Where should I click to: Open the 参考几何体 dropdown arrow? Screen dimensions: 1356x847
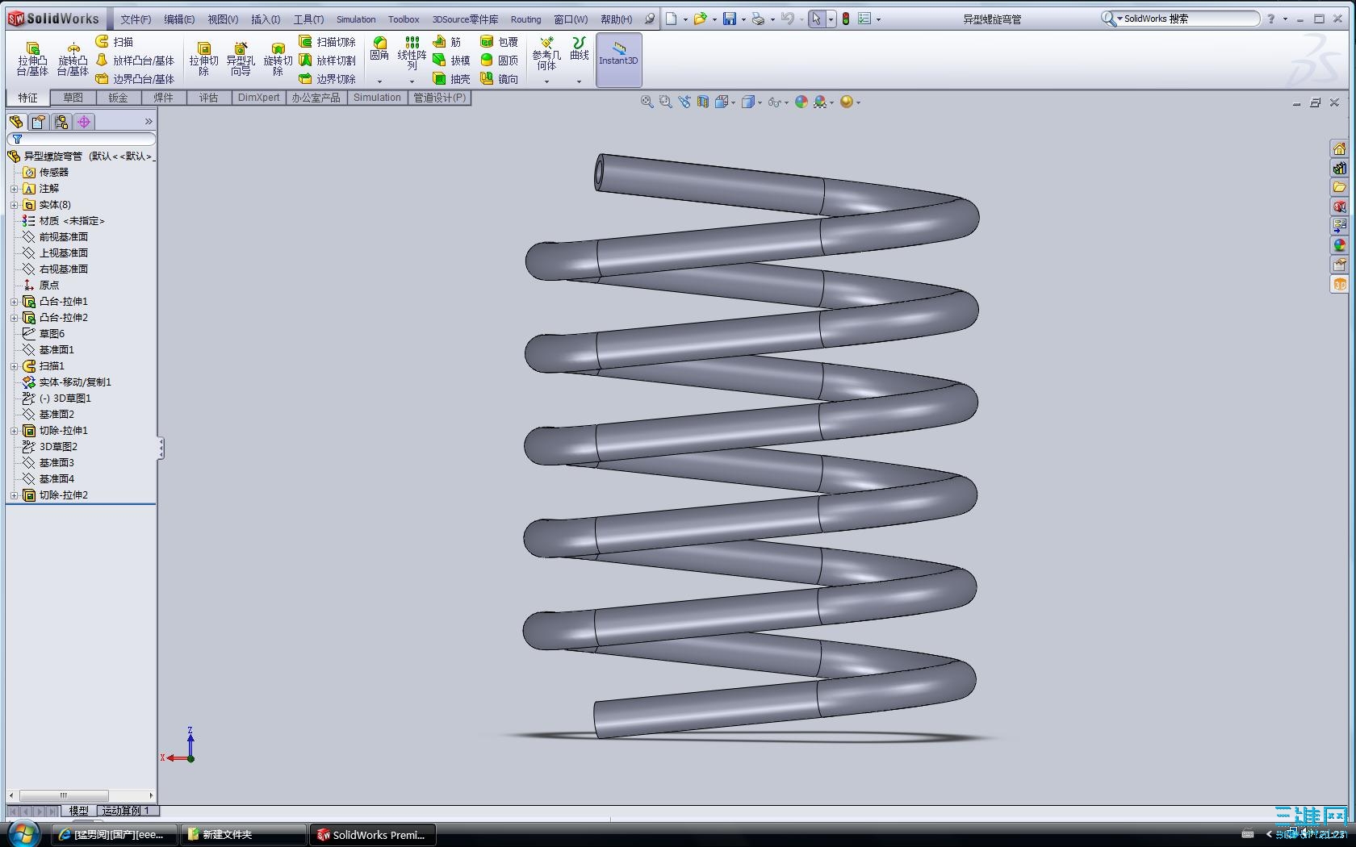click(x=546, y=81)
